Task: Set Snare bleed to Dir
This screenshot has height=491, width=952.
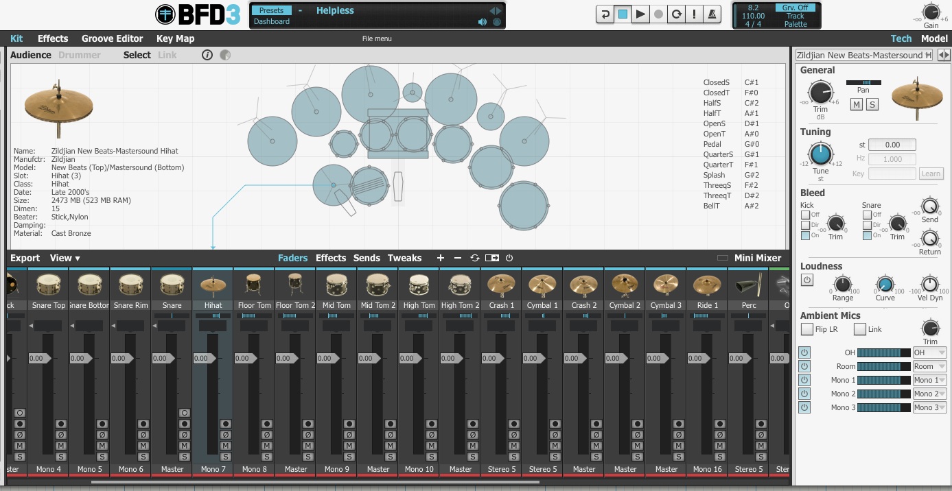Action: tap(867, 225)
